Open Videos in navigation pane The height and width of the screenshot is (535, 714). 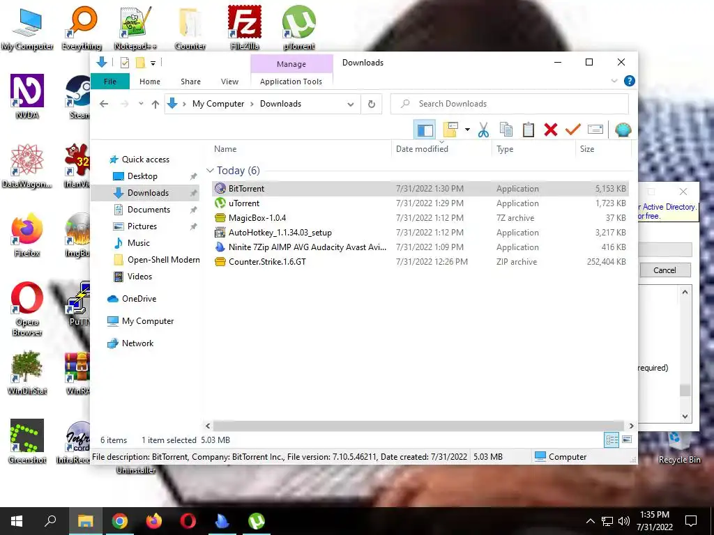click(x=139, y=277)
